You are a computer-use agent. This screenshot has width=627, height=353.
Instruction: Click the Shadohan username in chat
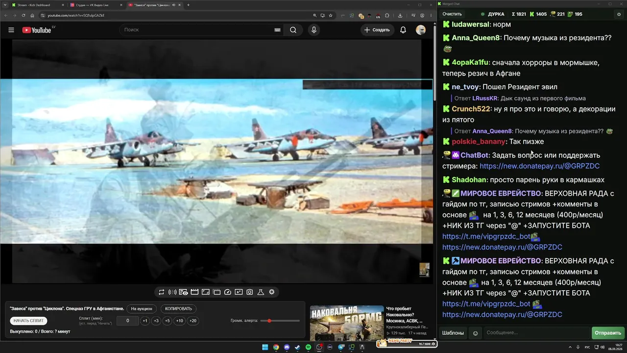(x=469, y=180)
